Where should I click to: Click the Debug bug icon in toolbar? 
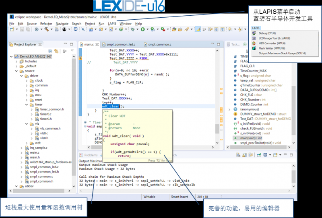(133, 29)
